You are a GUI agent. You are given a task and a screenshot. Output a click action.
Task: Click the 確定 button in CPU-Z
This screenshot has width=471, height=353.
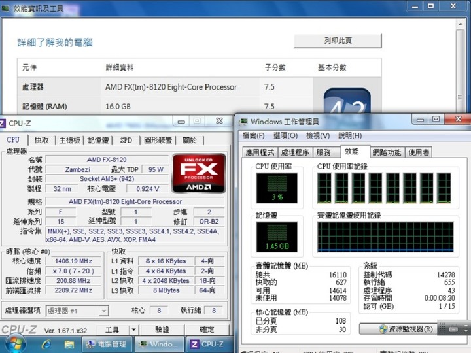tap(207, 330)
